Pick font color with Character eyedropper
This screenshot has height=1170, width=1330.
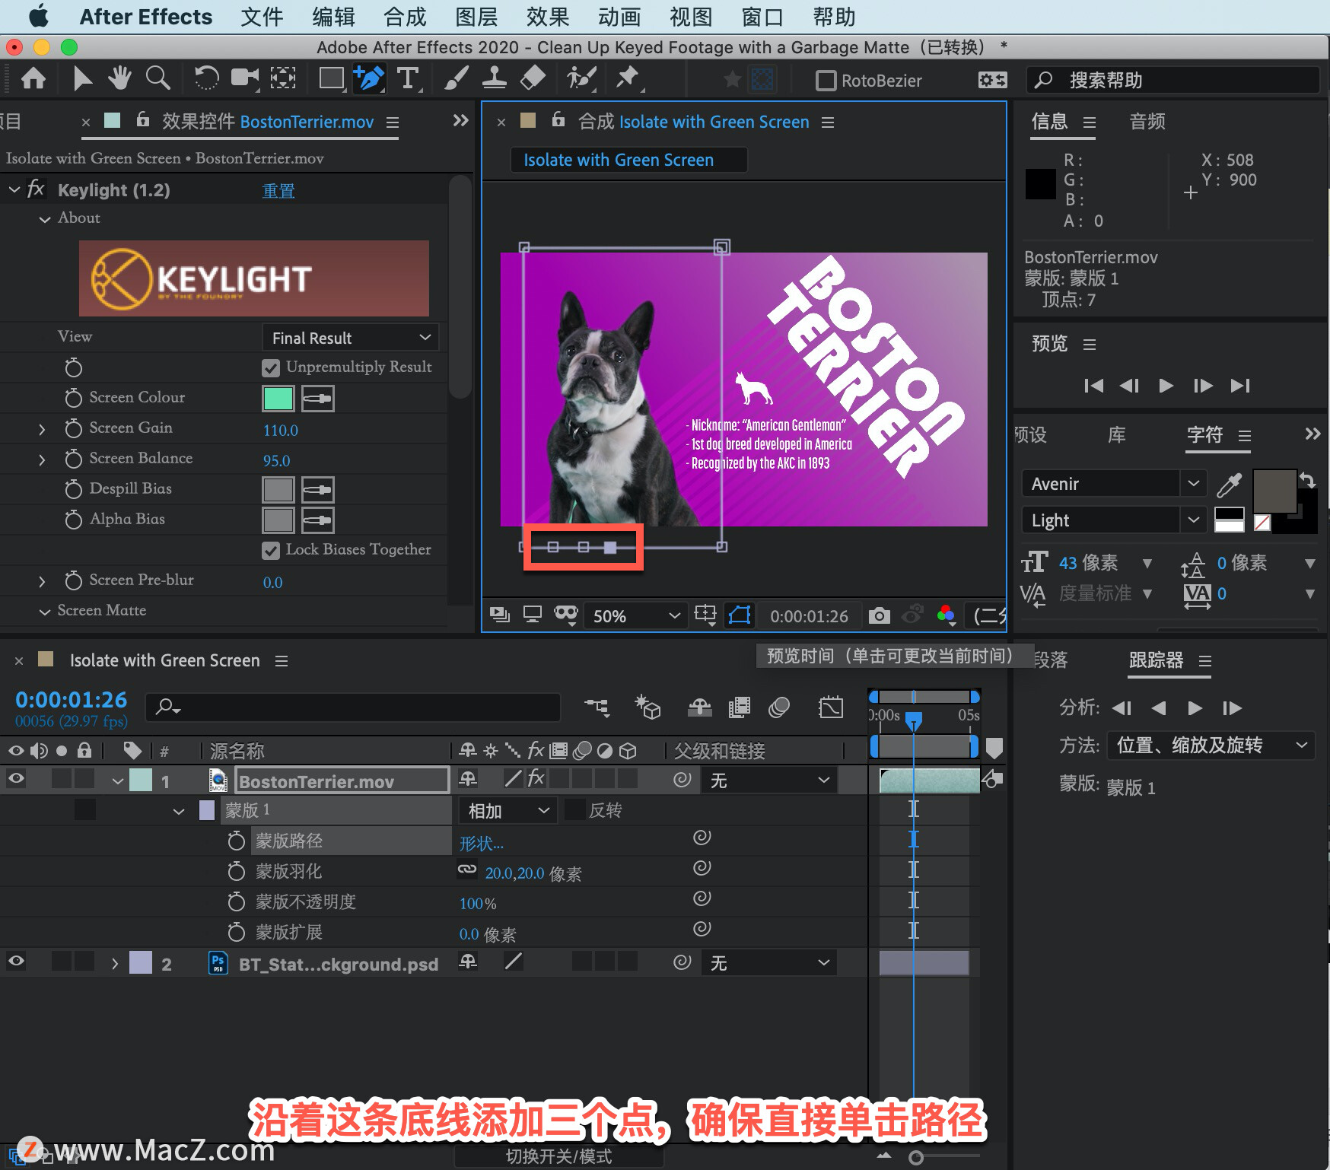click(x=1229, y=484)
